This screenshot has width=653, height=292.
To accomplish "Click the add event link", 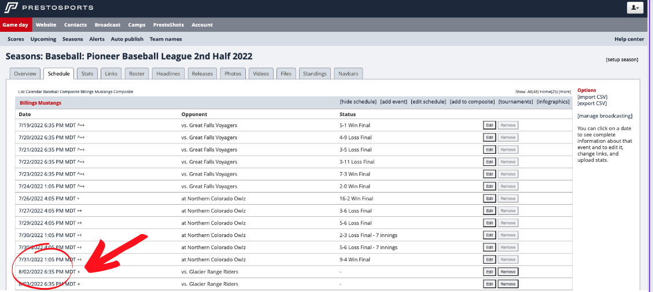I will [393, 102].
